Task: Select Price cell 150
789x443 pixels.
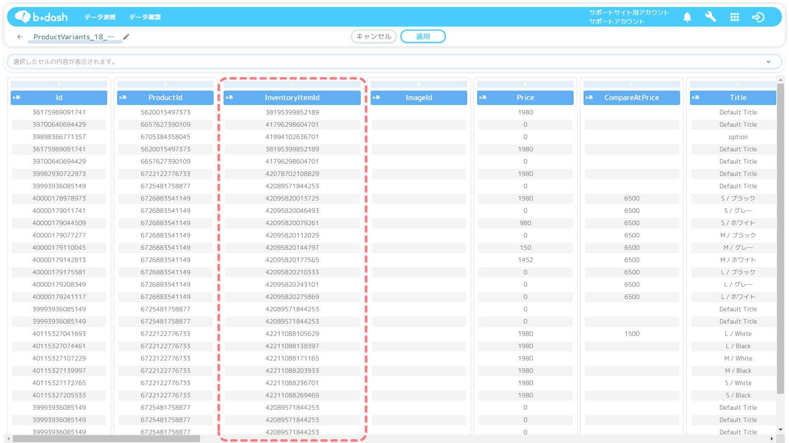Action: tap(525, 248)
